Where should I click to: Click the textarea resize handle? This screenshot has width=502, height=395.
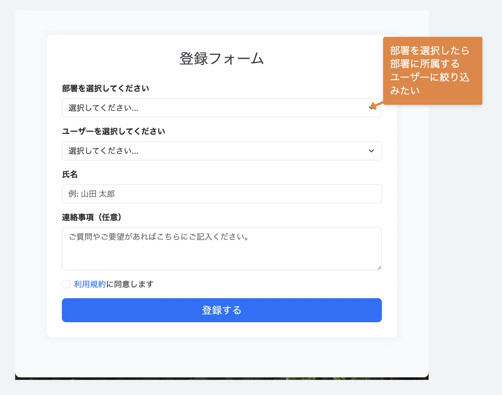(x=379, y=268)
